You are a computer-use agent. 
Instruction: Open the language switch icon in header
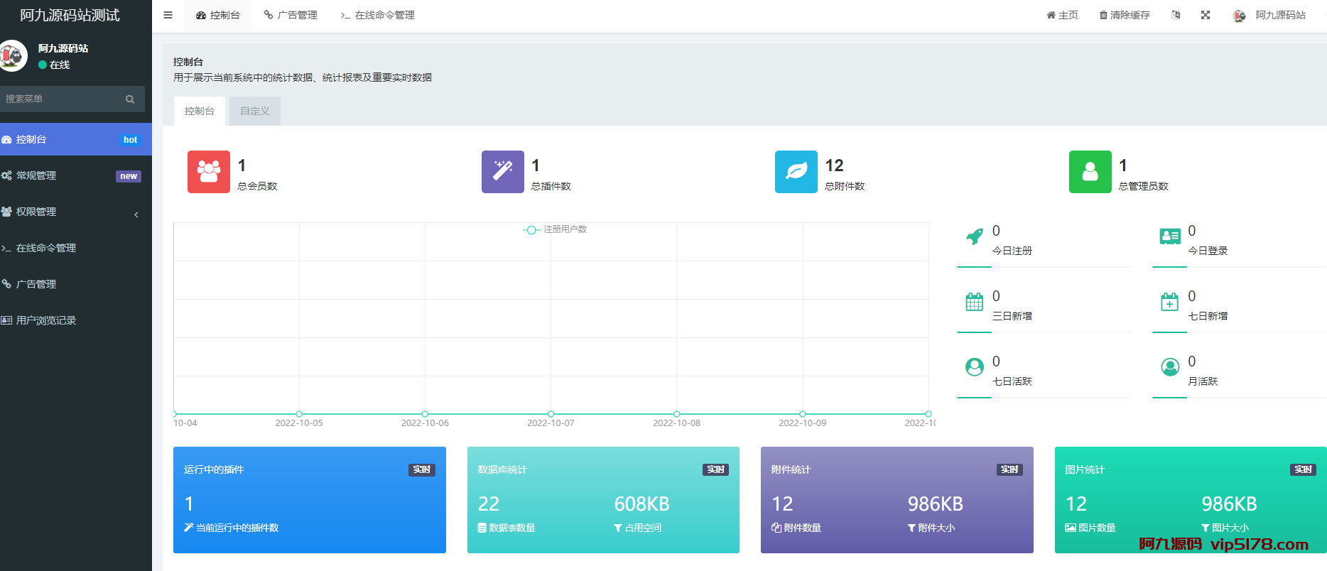(1176, 15)
